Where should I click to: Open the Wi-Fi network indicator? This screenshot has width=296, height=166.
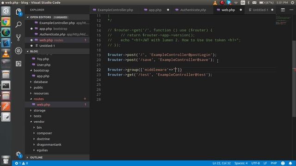pyautogui.click(x=236, y=3)
